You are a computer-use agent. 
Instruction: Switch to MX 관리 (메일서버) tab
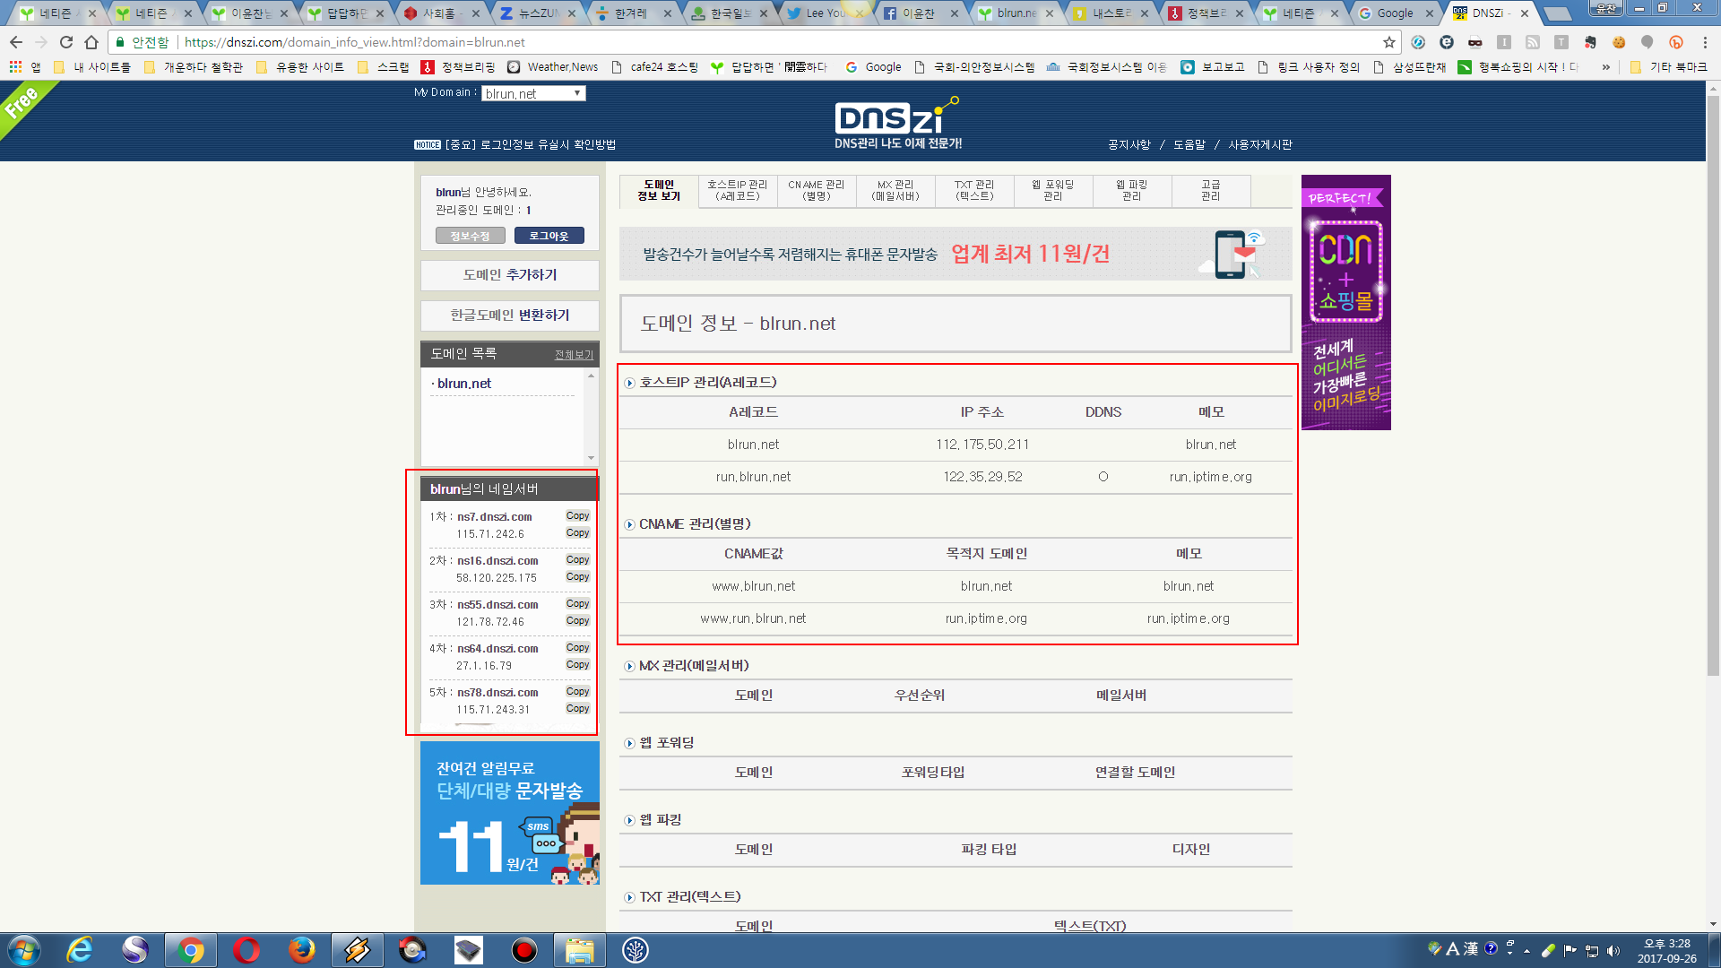click(x=895, y=190)
